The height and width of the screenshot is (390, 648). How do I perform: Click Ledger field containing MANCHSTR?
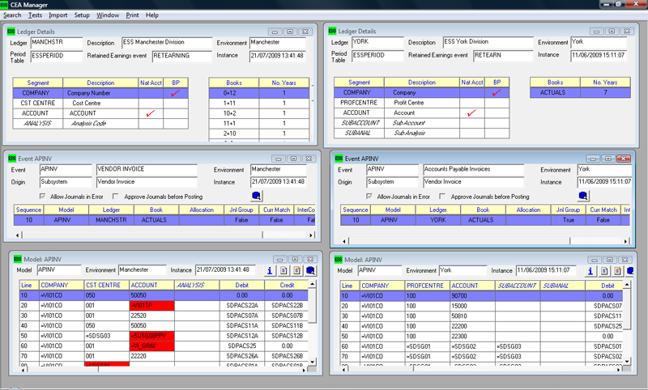click(x=57, y=43)
